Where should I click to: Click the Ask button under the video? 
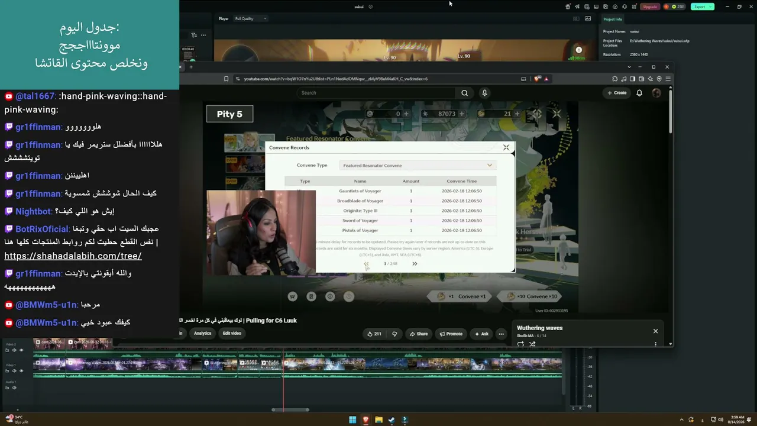pyautogui.click(x=481, y=334)
